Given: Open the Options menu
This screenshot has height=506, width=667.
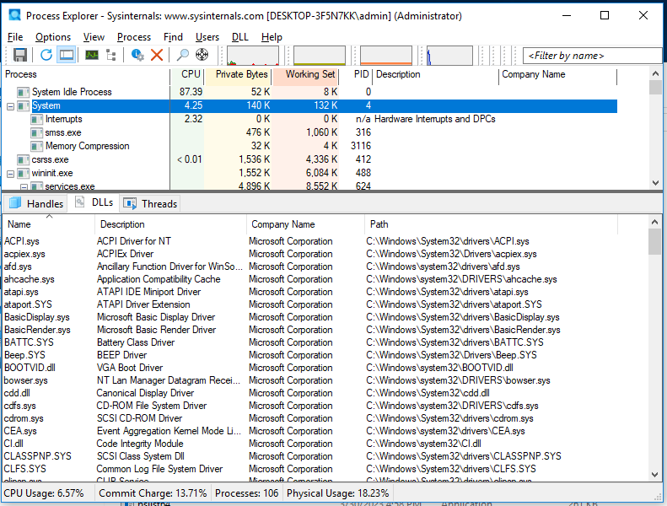Looking at the screenshot, I should pos(53,37).
